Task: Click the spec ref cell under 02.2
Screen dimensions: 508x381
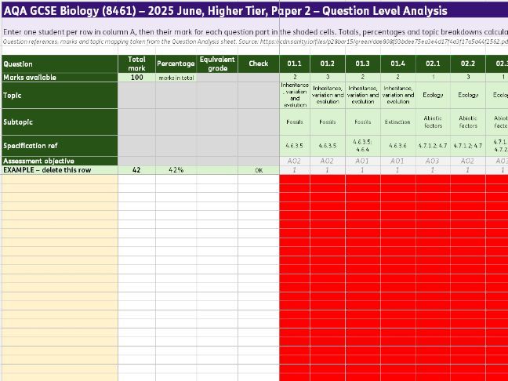Action: click(x=468, y=146)
